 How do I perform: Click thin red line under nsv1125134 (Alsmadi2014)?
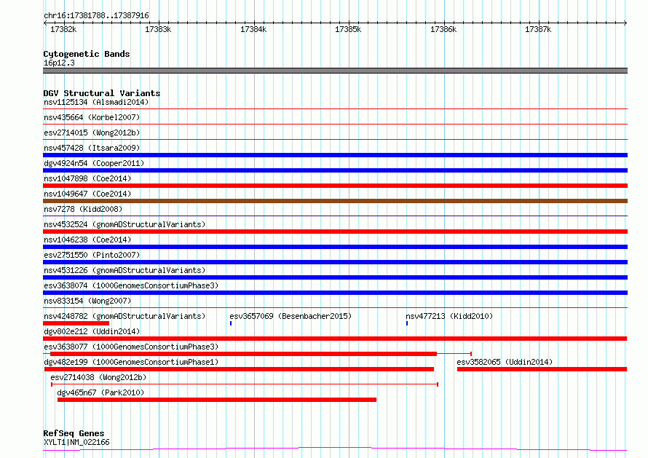point(335,109)
